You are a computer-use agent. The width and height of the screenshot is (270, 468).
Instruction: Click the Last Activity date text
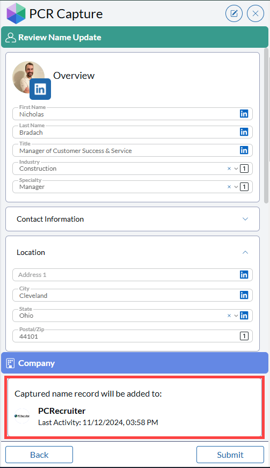click(x=98, y=422)
